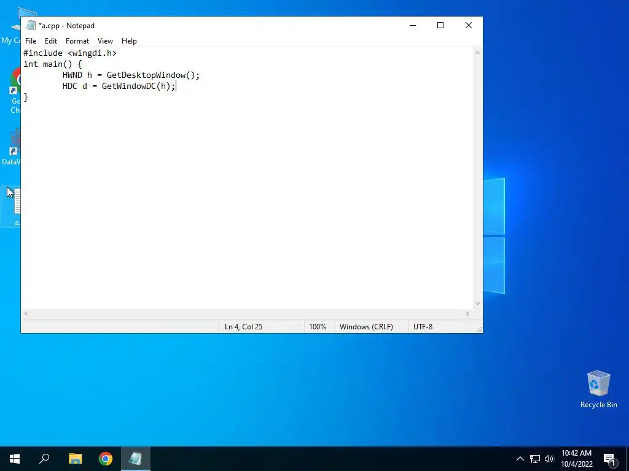Viewport: 629px width, 471px height.
Task: Click vertical scrollbar down arrow
Action: (477, 303)
